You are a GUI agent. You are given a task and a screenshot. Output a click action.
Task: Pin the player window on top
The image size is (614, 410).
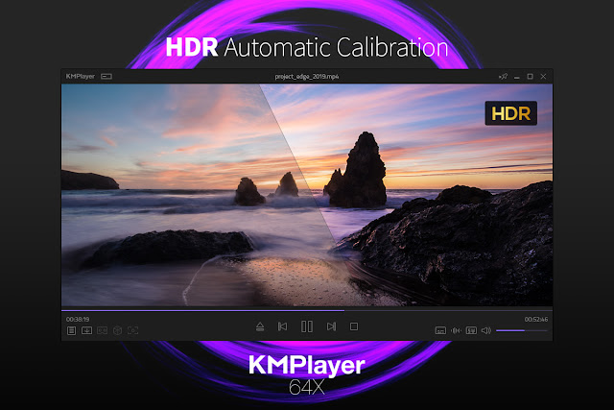click(503, 77)
